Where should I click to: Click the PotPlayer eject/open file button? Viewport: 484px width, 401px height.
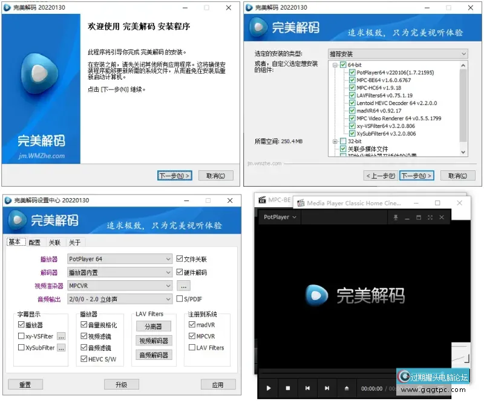click(346, 388)
